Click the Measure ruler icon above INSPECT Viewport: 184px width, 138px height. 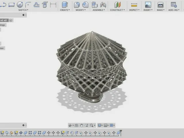point(134,5)
